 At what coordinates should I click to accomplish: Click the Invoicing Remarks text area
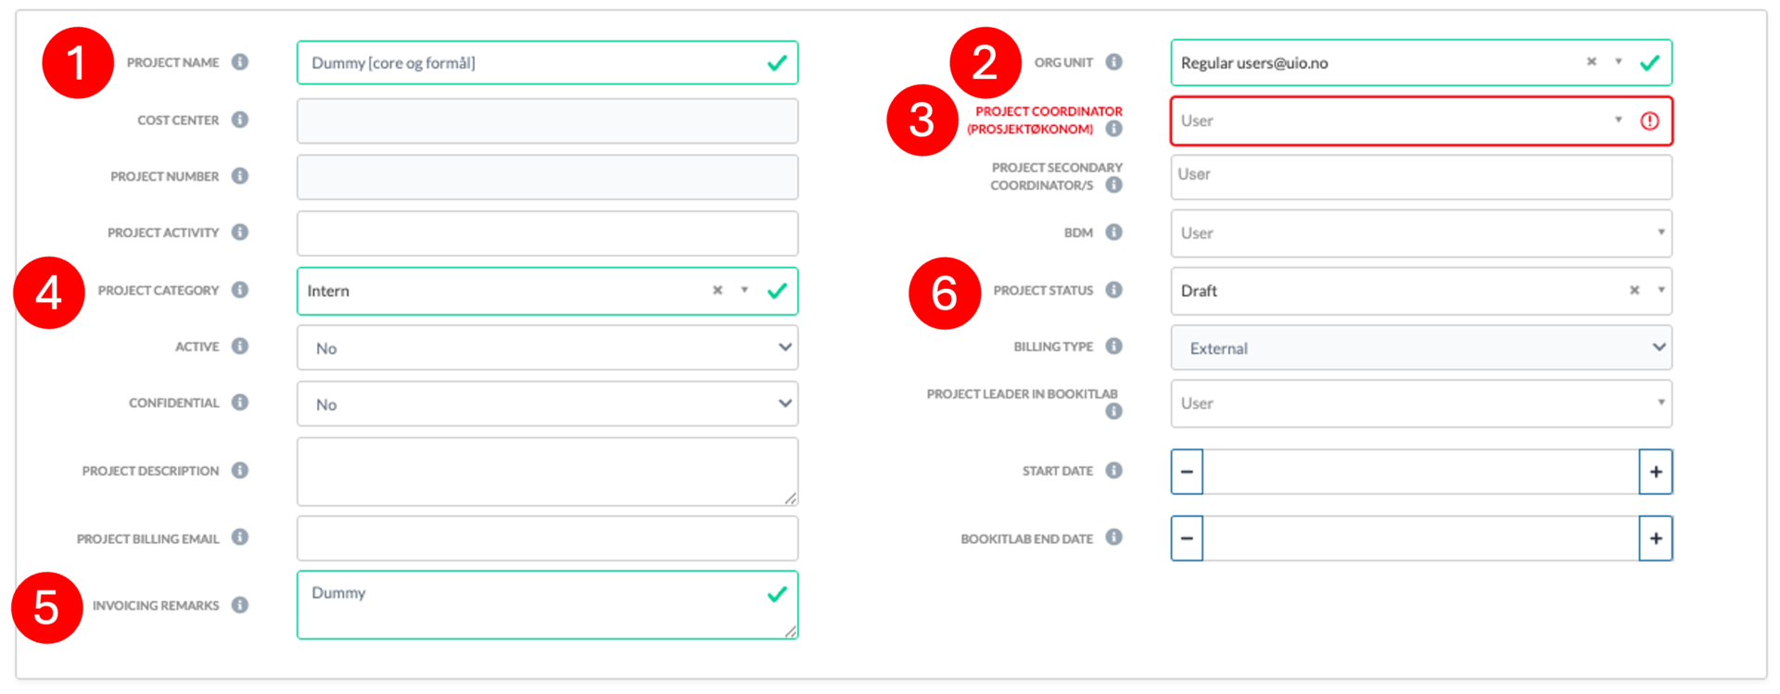pyautogui.click(x=548, y=605)
